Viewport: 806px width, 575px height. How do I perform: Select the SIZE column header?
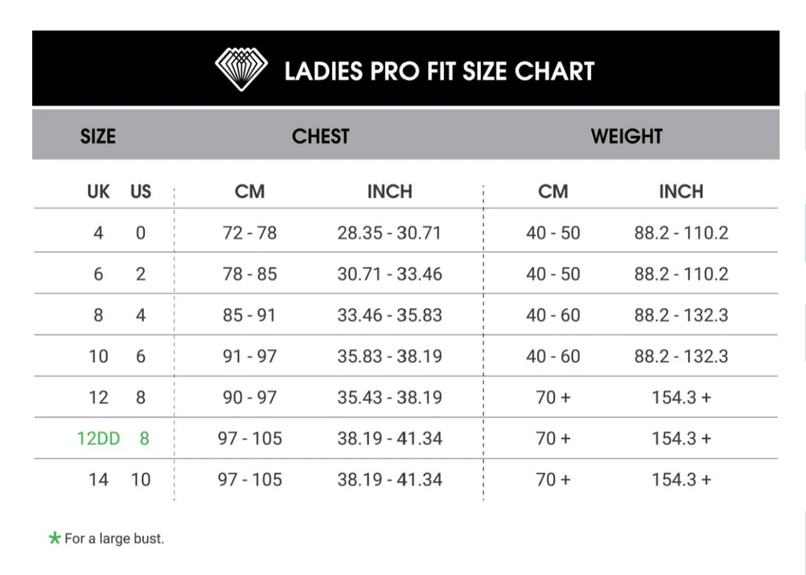[x=98, y=136]
